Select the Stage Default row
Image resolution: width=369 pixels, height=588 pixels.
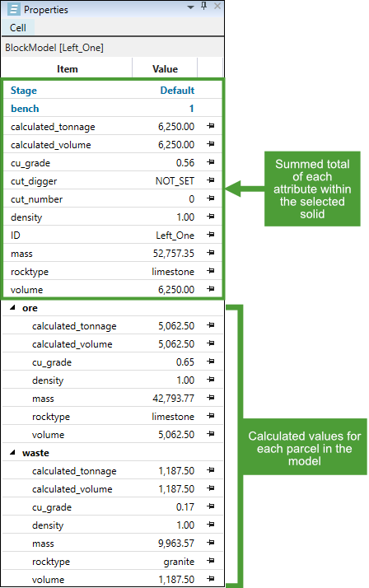(113, 91)
